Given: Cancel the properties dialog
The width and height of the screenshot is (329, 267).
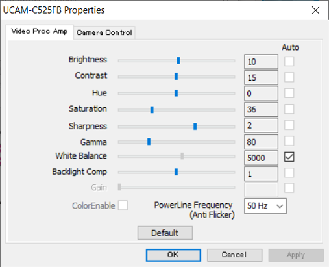Looking at the screenshot, I should tap(234, 255).
